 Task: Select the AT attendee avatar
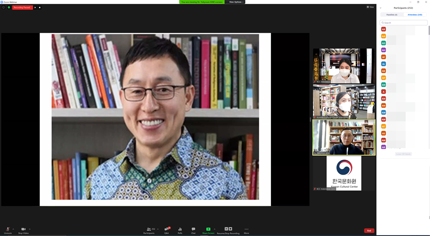[383, 126]
